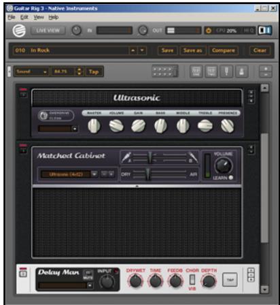Image resolution: width=280 pixels, height=305 pixels.
Task: Click microphone A icon in Matched Cabinet
Action: pos(126,157)
